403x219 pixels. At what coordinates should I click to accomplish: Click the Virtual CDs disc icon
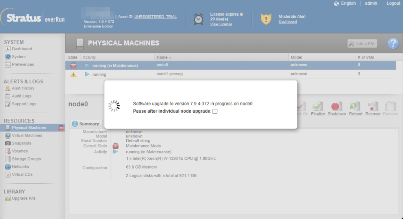click(8, 175)
